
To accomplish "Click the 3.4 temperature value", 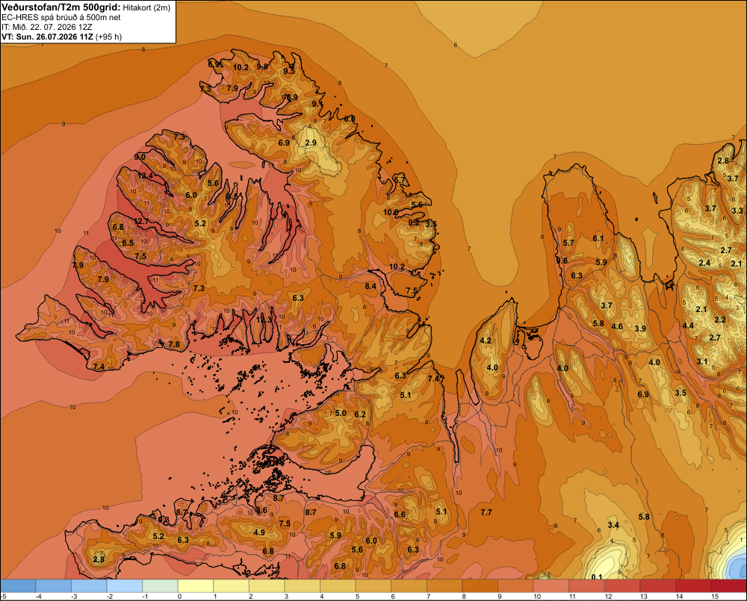I will (613, 526).
